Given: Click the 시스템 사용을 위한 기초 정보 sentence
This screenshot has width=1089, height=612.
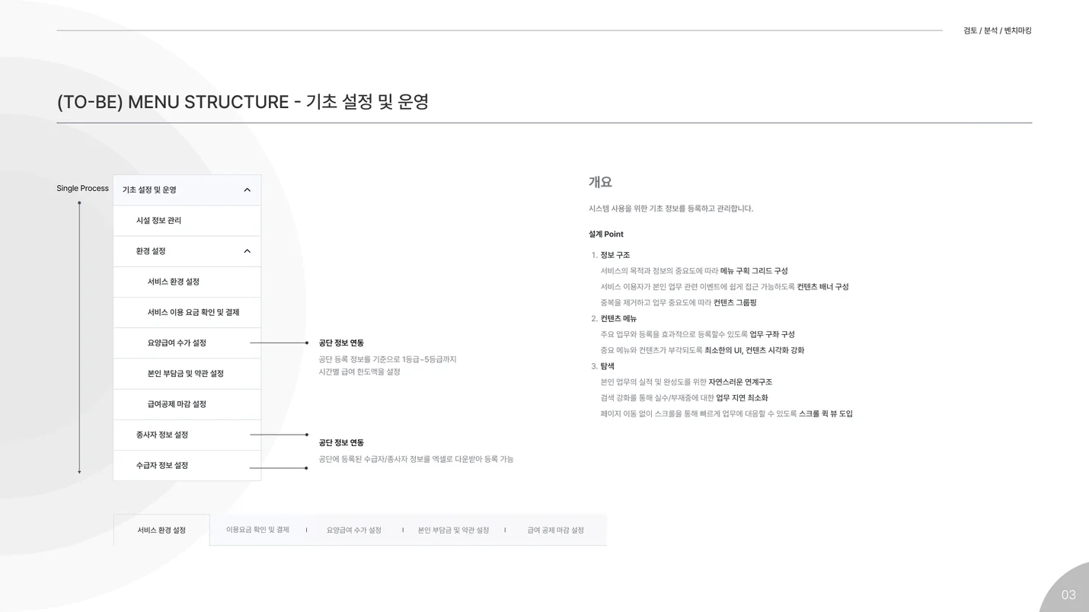Looking at the screenshot, I should pos(670,209).
